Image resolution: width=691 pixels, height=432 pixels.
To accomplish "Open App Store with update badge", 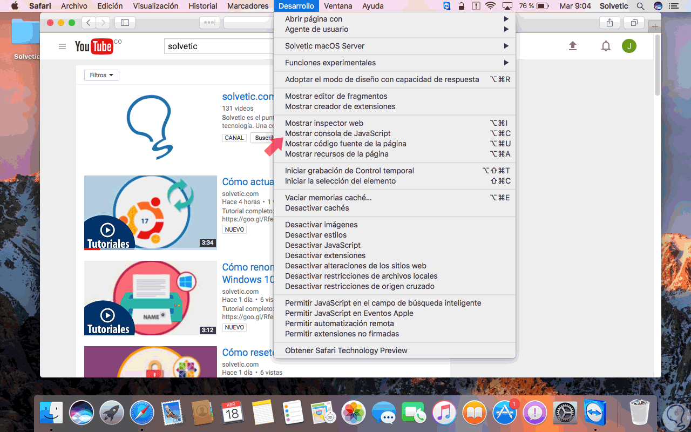I will click(505, 413).
